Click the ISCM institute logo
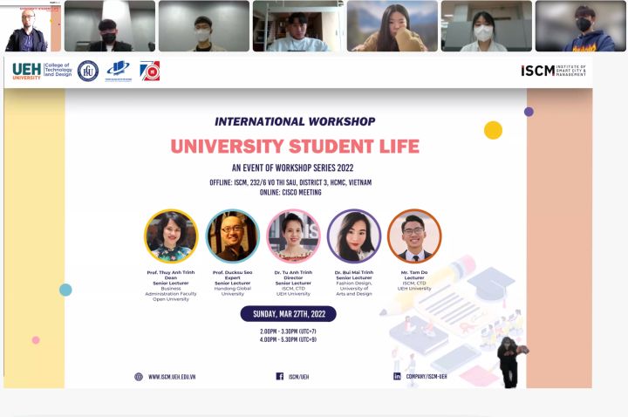This screenshot has height=417, width=628. click(554, 71)
